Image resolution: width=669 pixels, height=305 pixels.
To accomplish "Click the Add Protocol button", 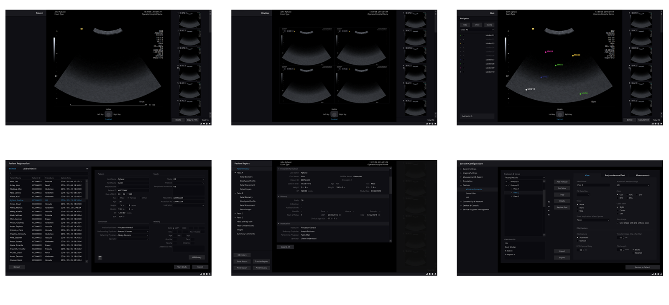I will pos(562,182).
